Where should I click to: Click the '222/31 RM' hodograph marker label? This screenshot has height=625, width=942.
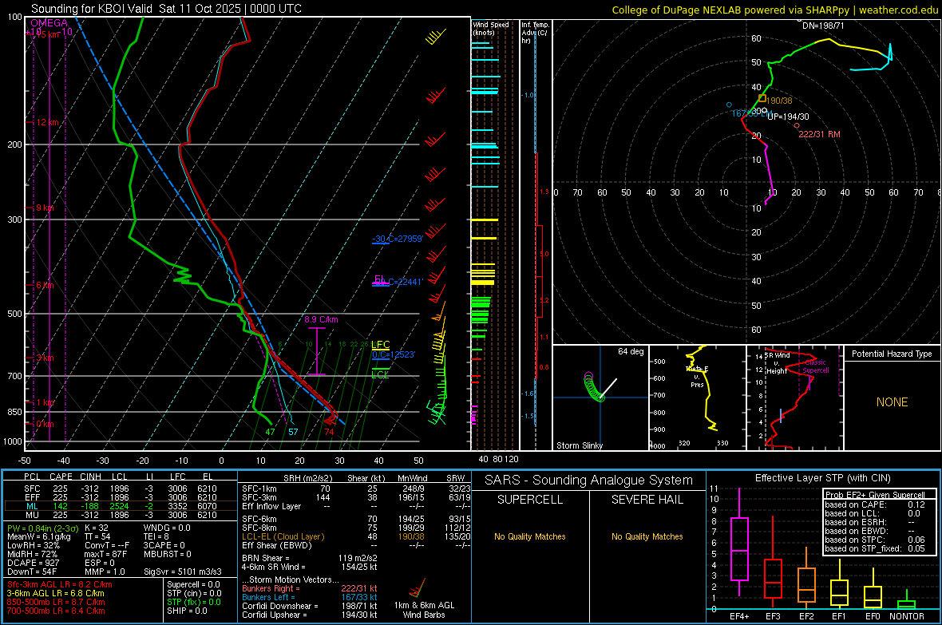[x=819, y=134]
